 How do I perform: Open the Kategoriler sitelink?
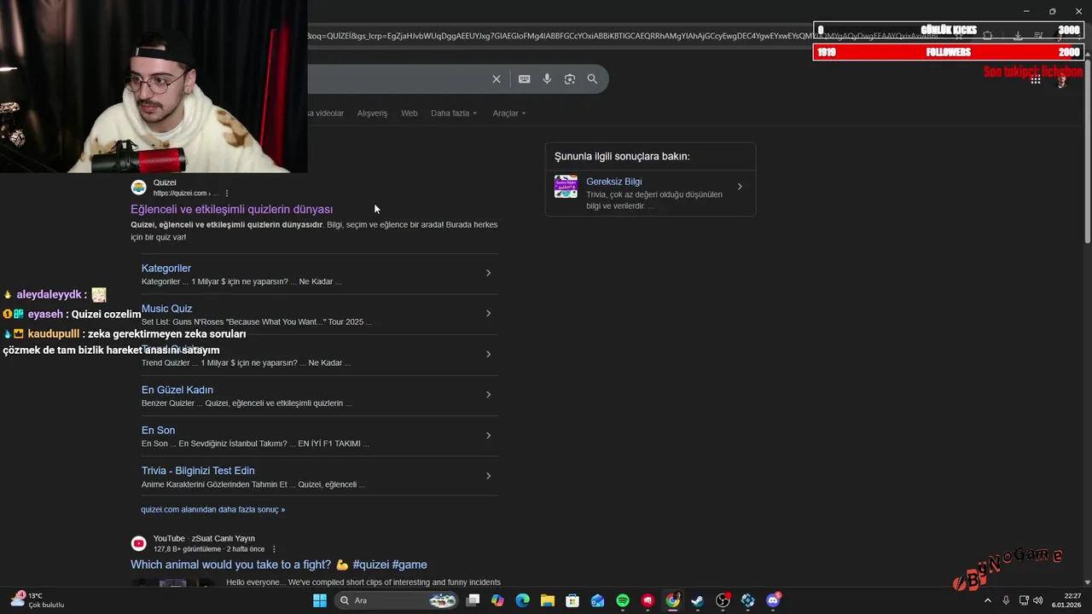pyautogui.click(x=166, y=268)
